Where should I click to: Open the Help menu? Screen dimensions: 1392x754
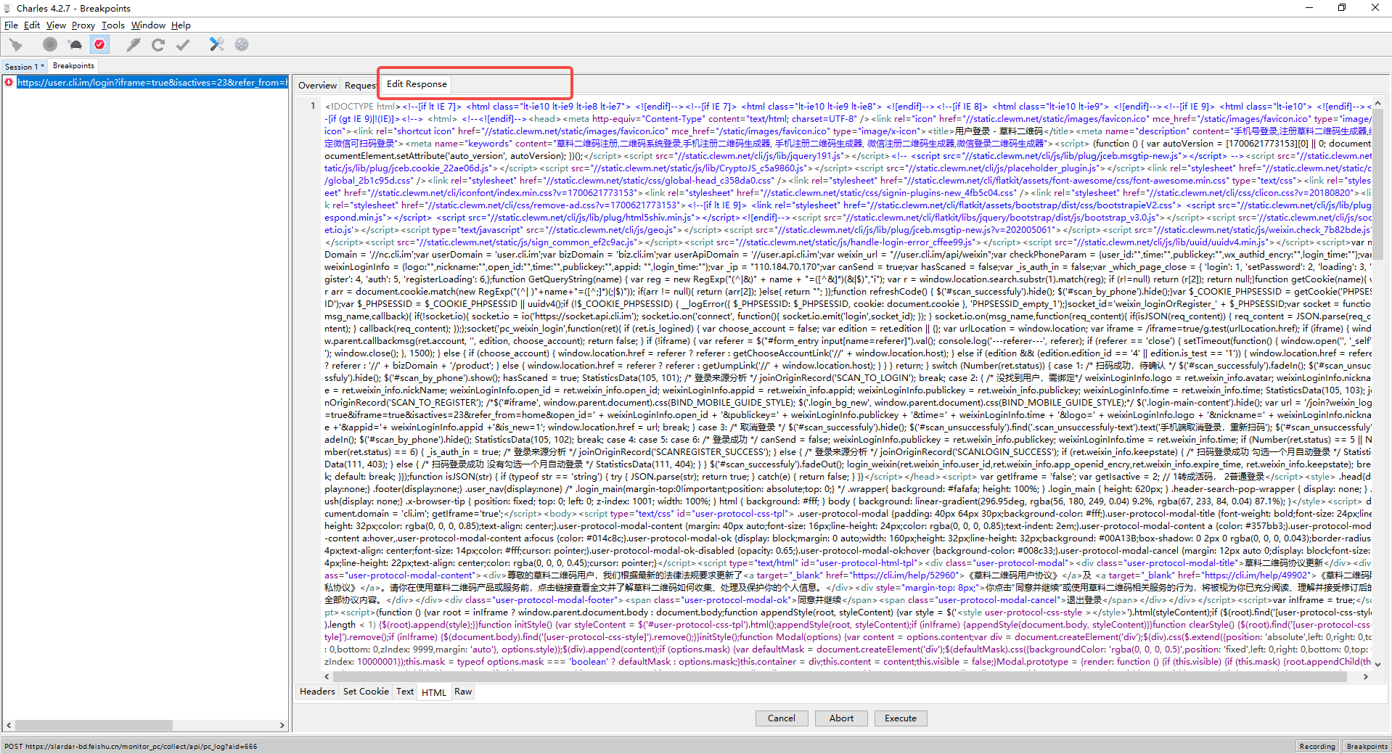pyautogui.click(x=181, y=25)
